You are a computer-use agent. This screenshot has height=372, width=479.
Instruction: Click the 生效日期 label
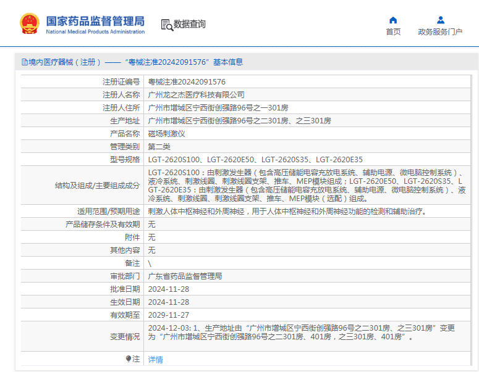point(125,302)
